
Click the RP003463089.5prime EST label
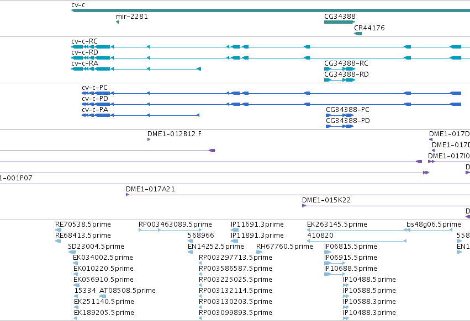(175, 224)
